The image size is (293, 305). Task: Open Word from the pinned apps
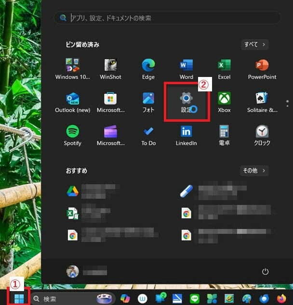(186, 67)
